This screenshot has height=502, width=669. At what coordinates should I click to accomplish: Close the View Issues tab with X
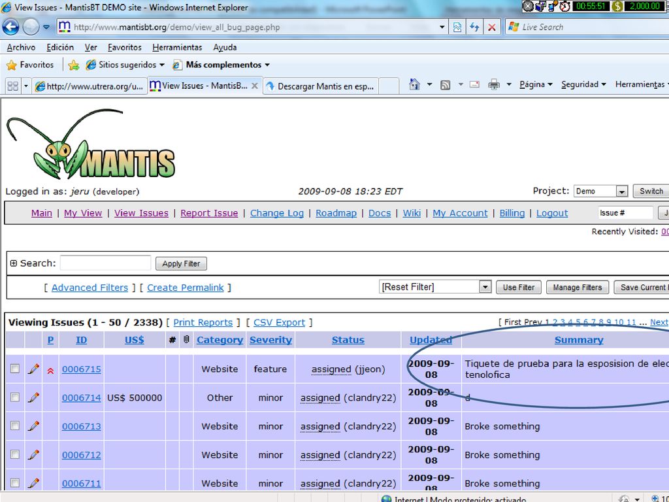coord(255,86)
